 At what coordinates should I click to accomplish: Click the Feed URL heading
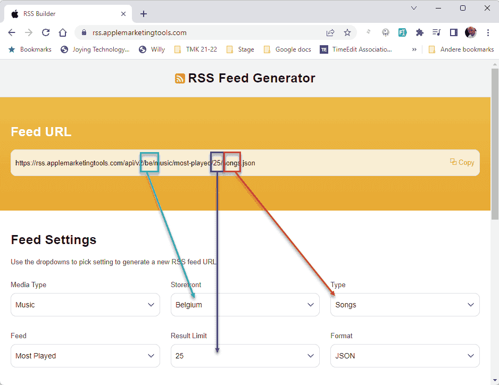(41, 132)
